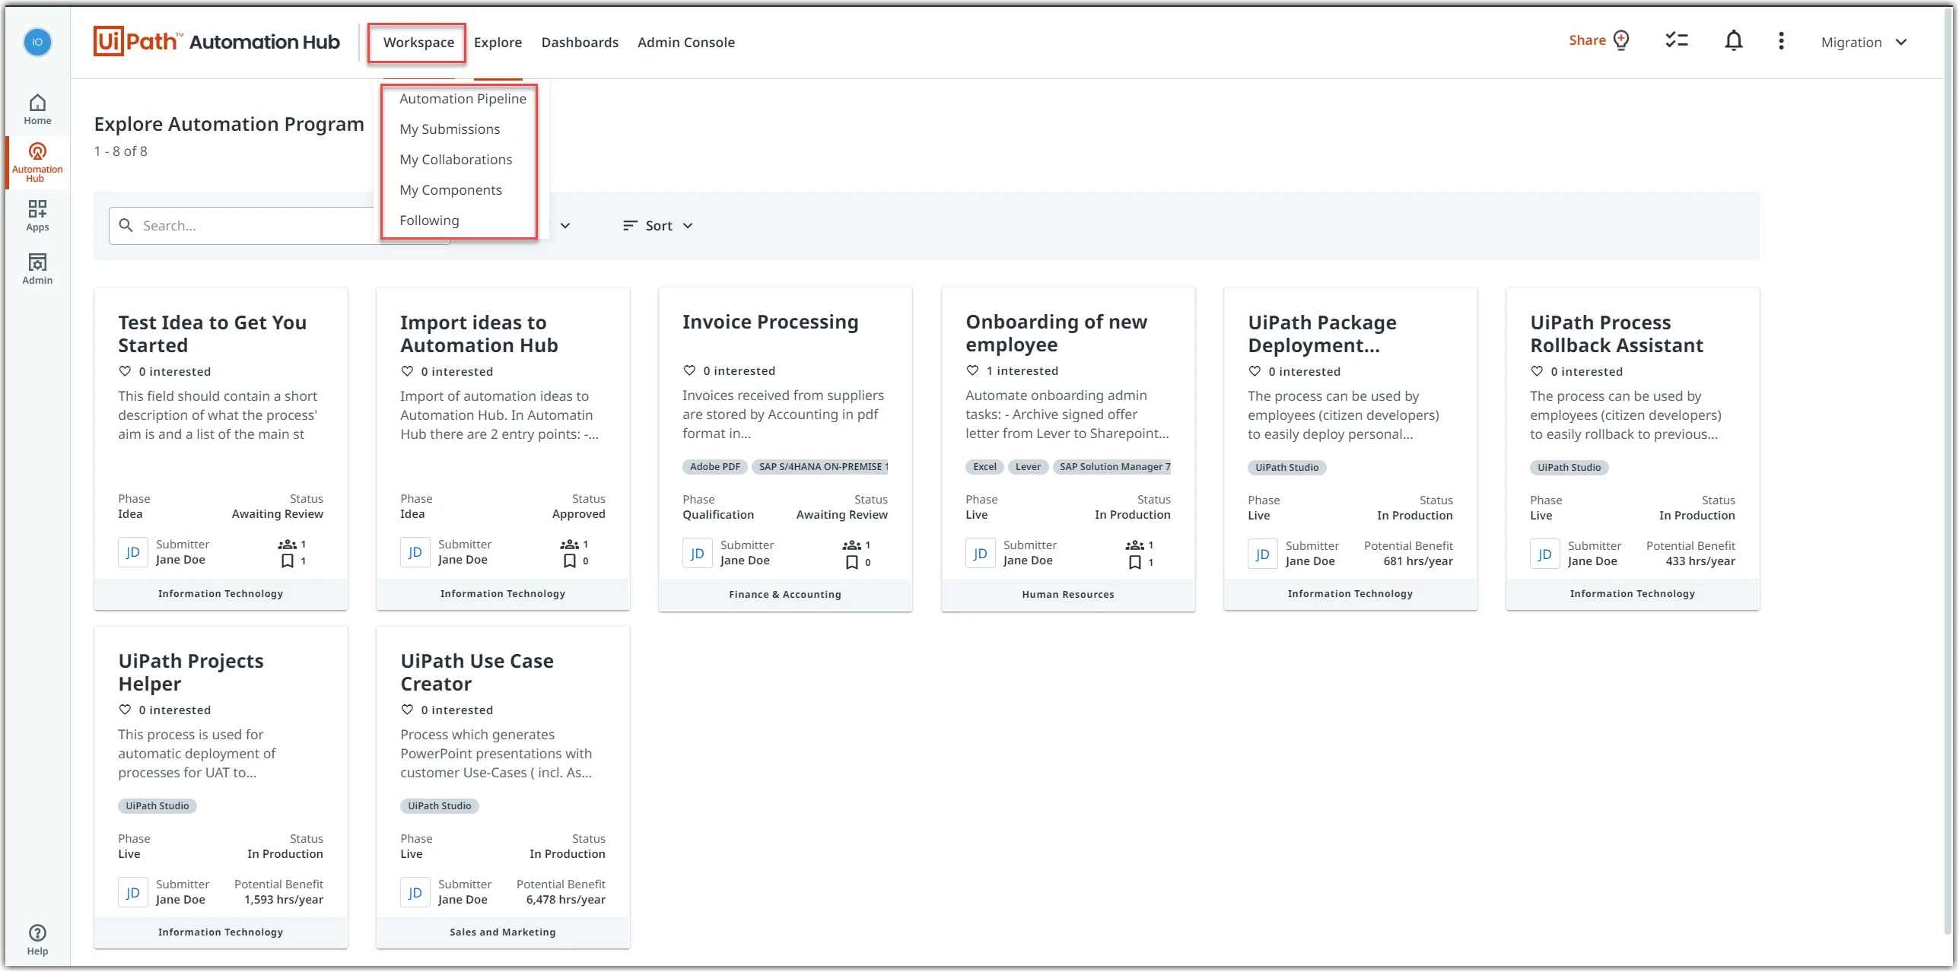This screenshot has height=972, width=1959.
Task: Click the heart on UiPath Use Case Creator
Action: point(407,710)
